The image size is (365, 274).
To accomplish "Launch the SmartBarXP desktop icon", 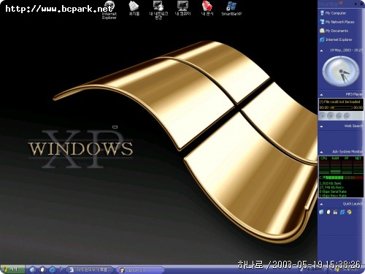I will click(x=231, y=8).
